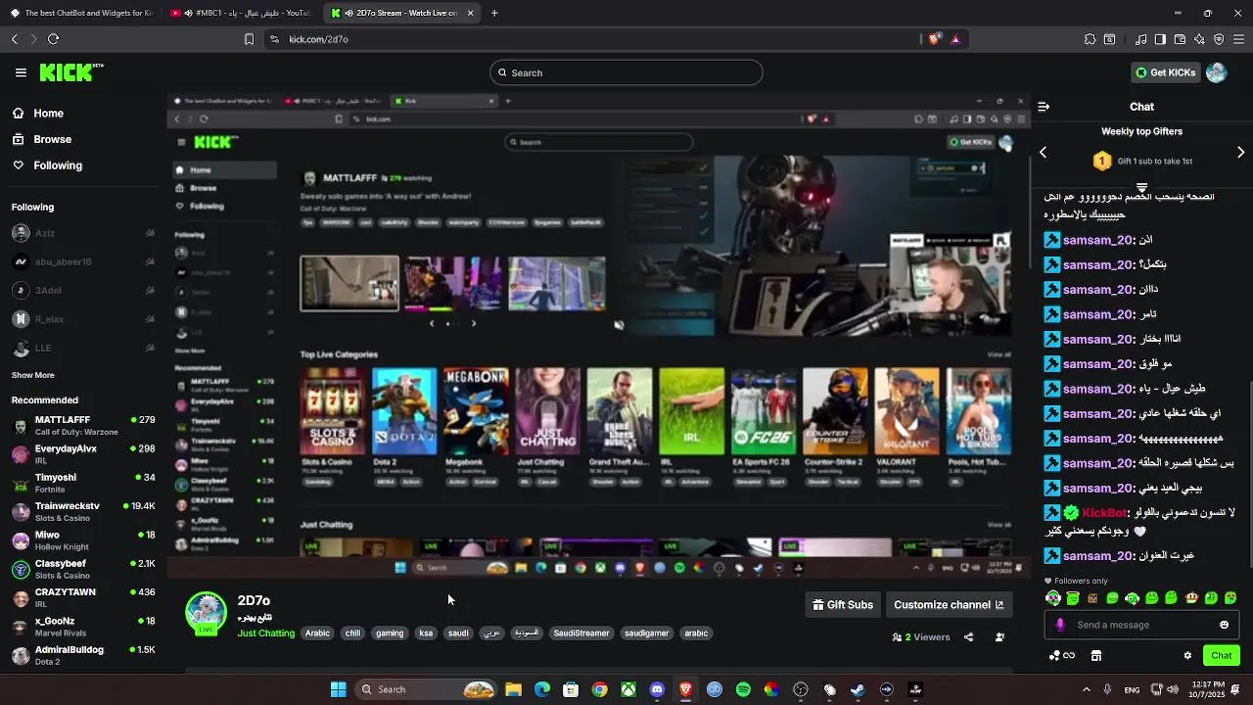Switch to the ChatBot and Widgets tab

80,13
